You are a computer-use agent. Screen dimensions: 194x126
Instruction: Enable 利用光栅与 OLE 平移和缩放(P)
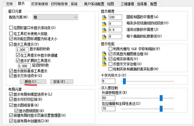pyautogui.click(x=110, y=49)
